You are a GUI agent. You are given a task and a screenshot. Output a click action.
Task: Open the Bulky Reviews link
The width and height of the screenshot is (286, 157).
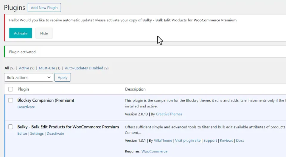[x=226, y=140]
